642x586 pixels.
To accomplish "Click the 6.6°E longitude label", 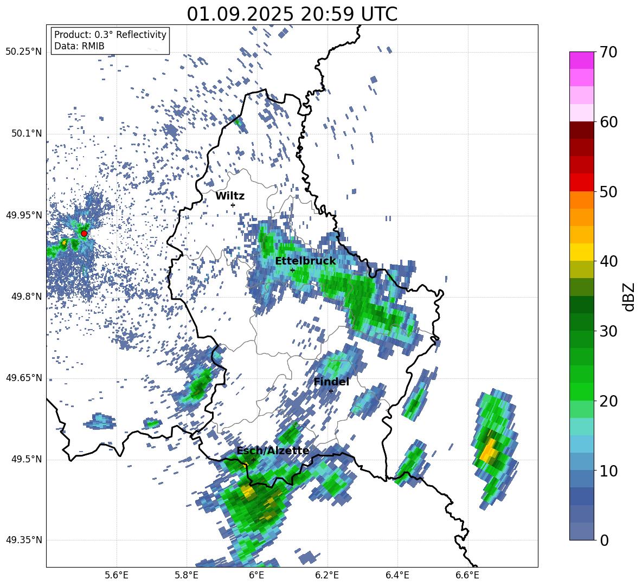I will click(467, 575).
